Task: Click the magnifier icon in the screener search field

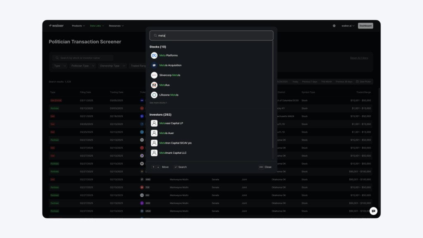Action: [x=57, y=58]
